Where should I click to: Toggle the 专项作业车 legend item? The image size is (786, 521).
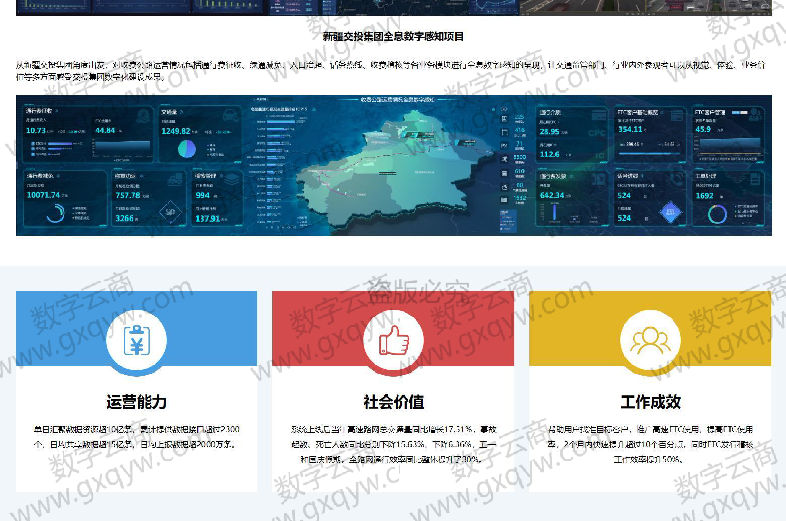click(215, 154)
